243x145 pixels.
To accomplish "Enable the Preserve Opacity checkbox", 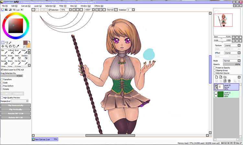I will (214, 67).
